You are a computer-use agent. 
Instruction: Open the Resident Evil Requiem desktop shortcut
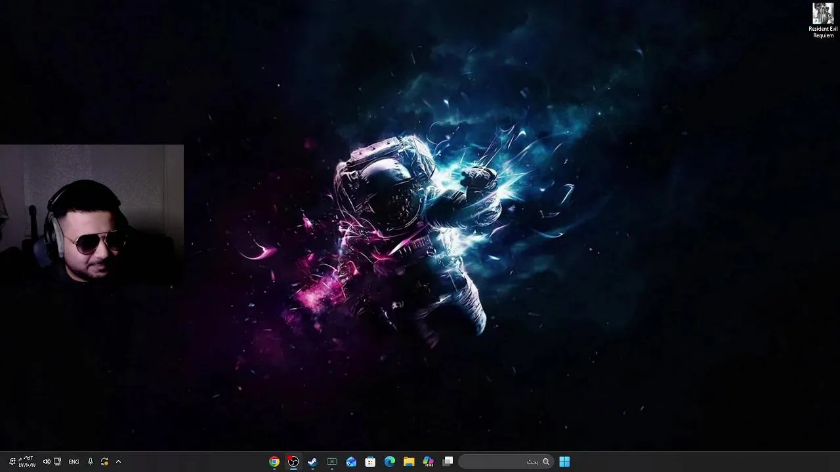tap(823, 20)
